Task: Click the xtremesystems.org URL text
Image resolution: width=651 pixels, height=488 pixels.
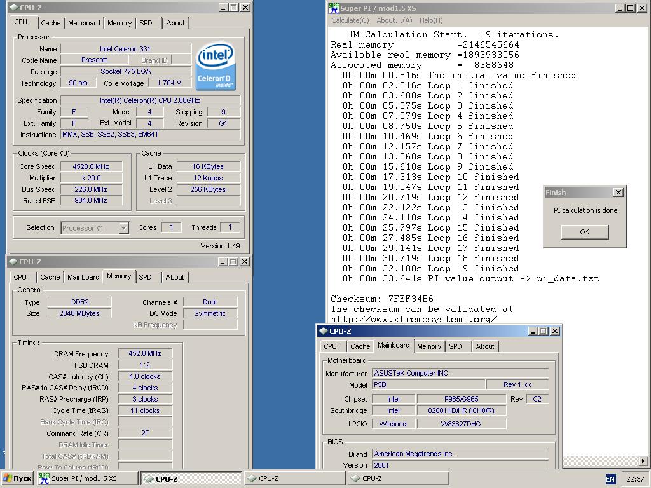Action: point(413,319)
